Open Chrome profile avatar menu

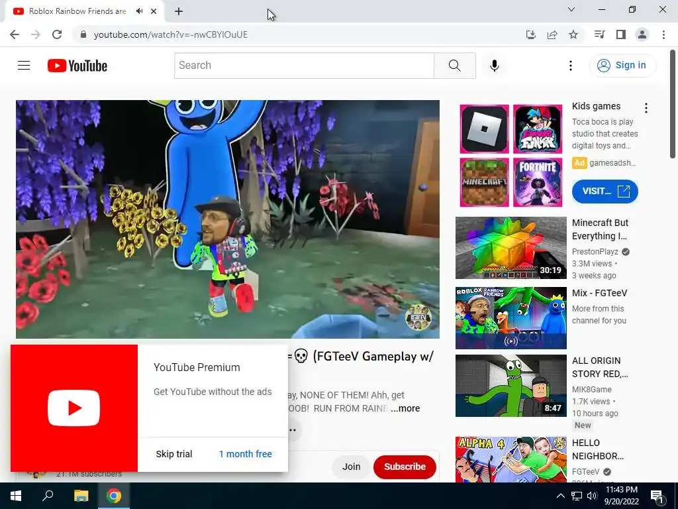(642, 34)
